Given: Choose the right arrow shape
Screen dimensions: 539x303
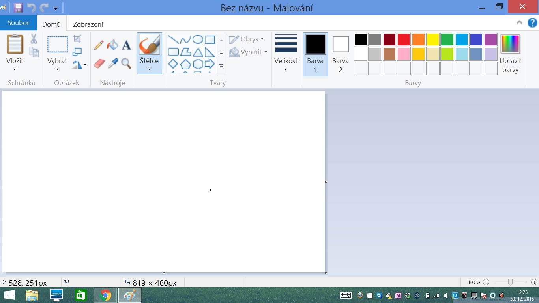Looking at the screenshot, I should click(210, 64).
